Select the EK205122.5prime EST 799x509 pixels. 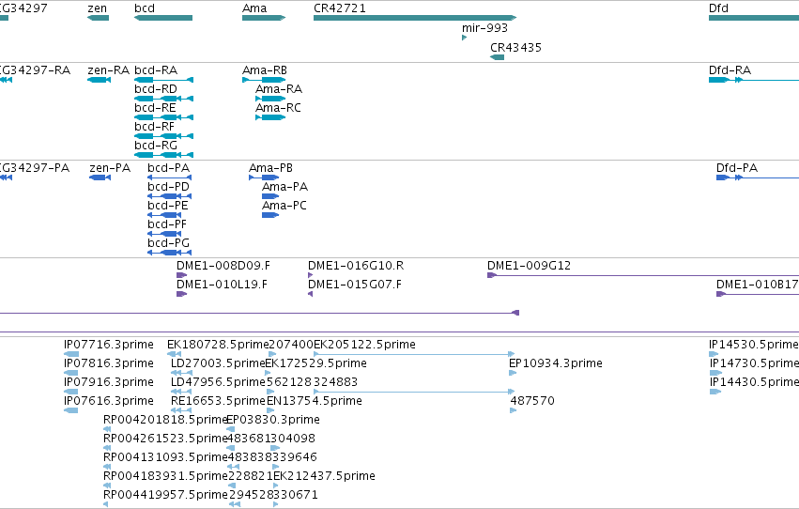click(x=414, y=354)
